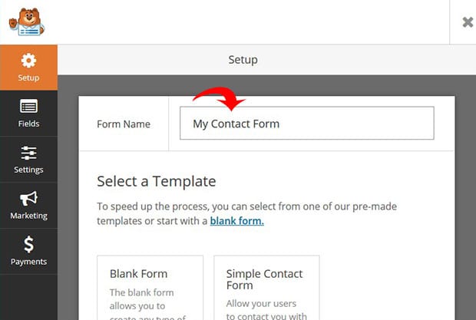The image size is (476, 320).
Task: Click the WPForms bear mascot logo
Action: (27, 21)
